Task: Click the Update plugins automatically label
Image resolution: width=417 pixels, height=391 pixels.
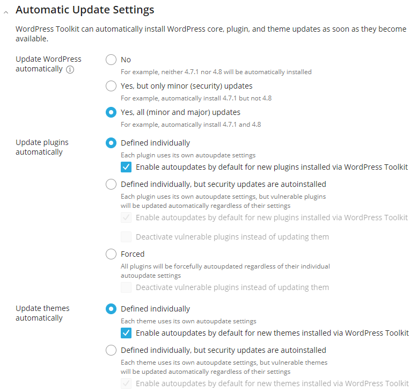Action: (42, 147)
